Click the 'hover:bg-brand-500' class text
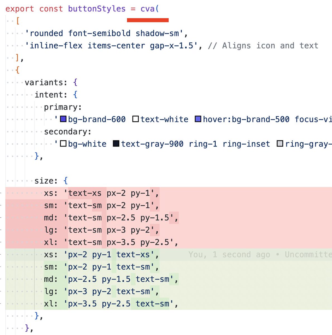The width and height of the screenshot is (332, 335). click(x=246, y=119)
